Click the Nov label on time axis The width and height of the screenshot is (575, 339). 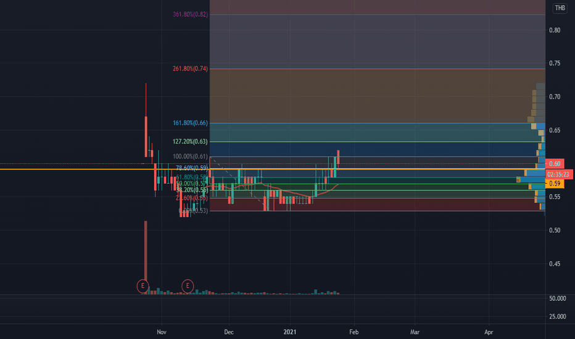coord(162,332)
